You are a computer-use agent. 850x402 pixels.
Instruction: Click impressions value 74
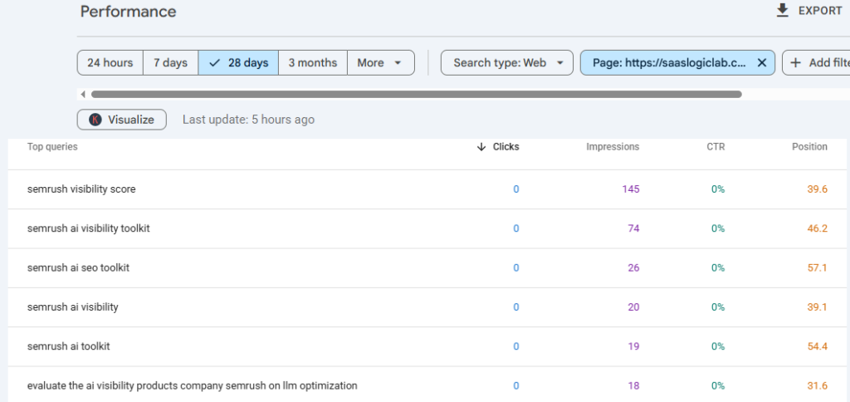[x=633, y=228]
